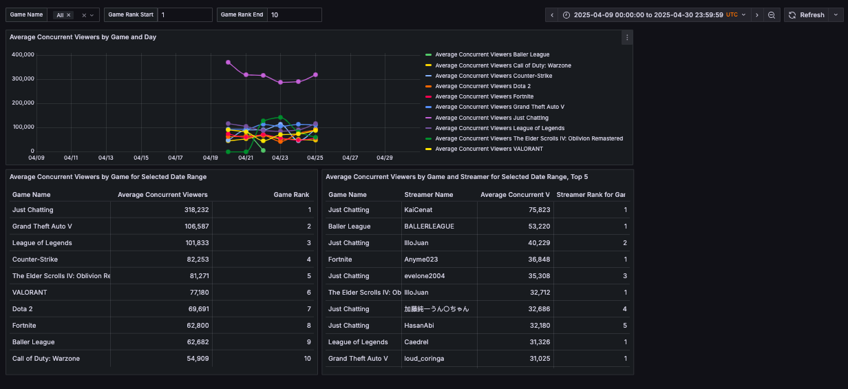The width and height of the screenshot is (848, 389).
Task: Refresh the dashboard
Action: [806, 15]
